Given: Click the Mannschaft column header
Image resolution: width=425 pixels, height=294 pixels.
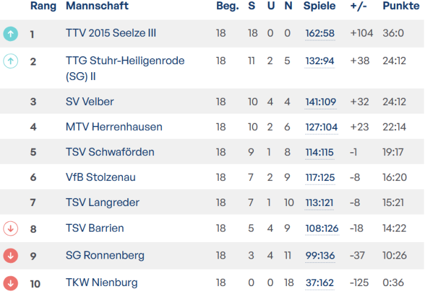Looking at the screenshot, I should (97, 6).
